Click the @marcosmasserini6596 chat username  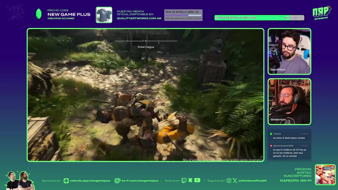tap(283, 146)
